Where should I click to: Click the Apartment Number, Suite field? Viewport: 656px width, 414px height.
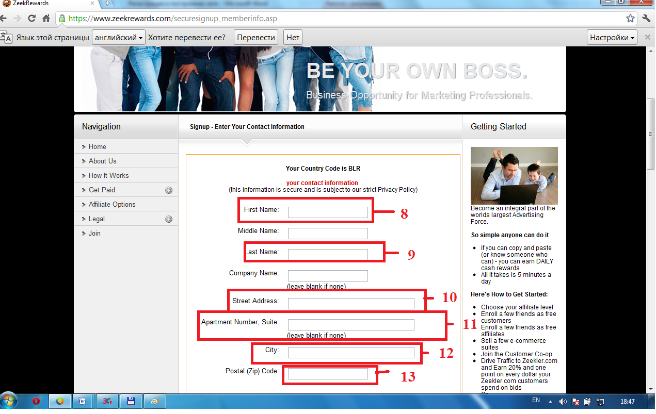351,325
